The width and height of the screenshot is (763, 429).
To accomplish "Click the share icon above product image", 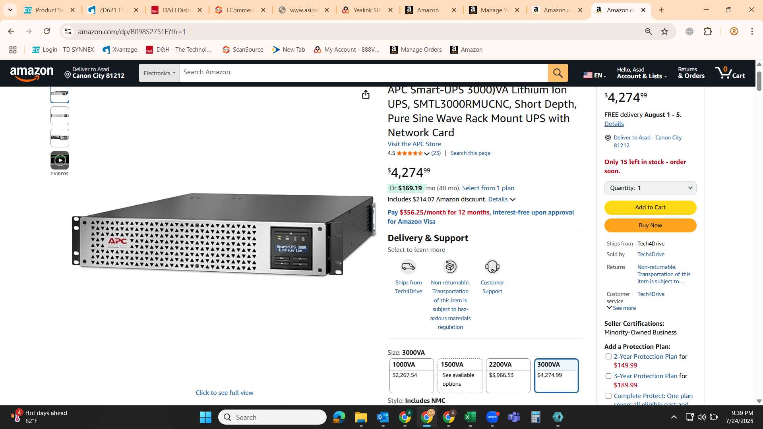I will (x=366, y=95).
